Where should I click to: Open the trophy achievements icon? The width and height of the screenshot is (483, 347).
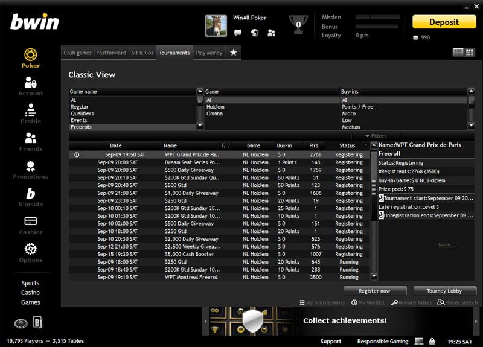coord(298,25)
